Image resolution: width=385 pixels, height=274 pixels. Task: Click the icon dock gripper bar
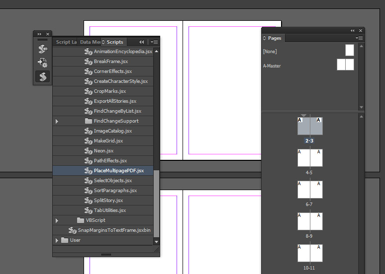pyautogui.click(x=42, y=39)
